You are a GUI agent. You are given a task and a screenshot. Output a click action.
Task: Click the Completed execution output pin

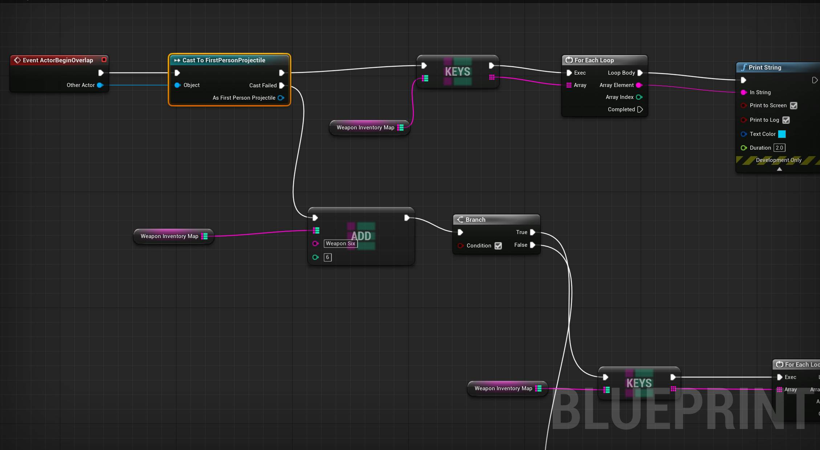640,109
